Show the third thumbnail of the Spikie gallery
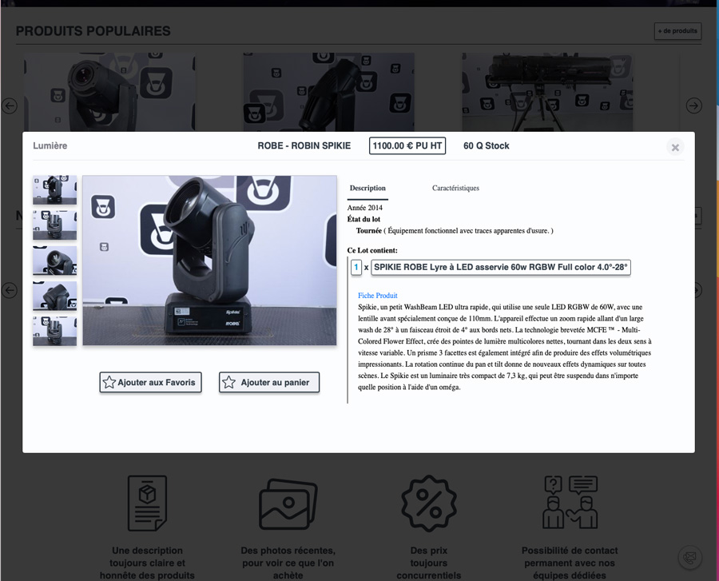719x581 pixels. [x=54, y=261]
